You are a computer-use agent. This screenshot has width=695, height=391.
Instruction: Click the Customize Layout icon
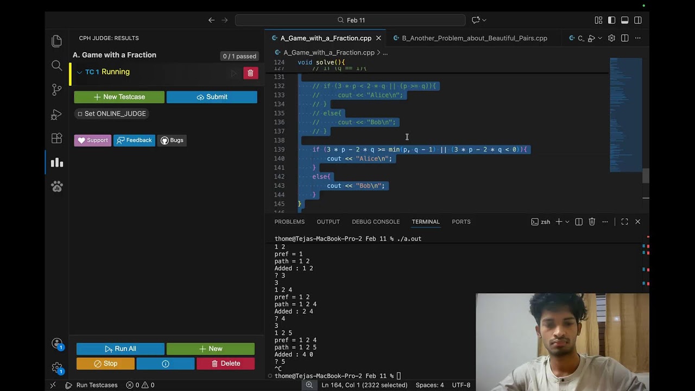coord(598,20)
